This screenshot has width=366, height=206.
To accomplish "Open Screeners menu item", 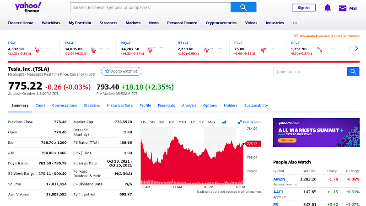I will coord(108,23).
